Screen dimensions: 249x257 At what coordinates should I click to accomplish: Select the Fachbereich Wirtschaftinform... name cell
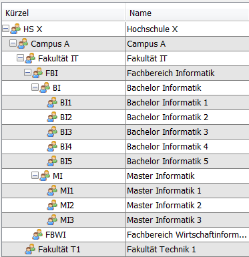(x=188, y=234)
